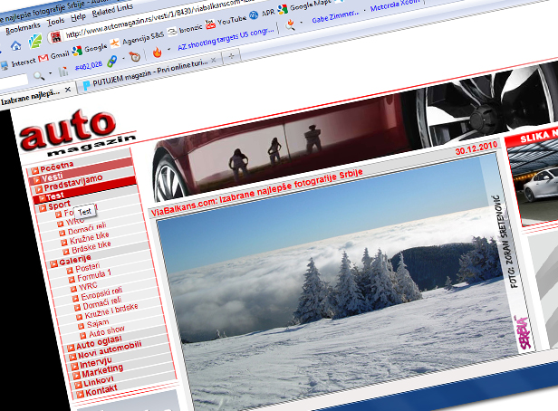This screenshot has height=411, width=558.
Task: Open search engine dropdown beside magnifier
Action: pyautogui.click(x=50, y=73)
